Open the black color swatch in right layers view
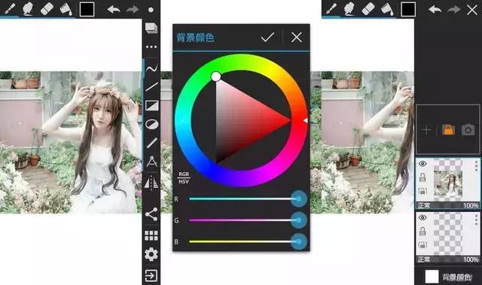Screen dimensions: 482x285 tap(408, 10)
